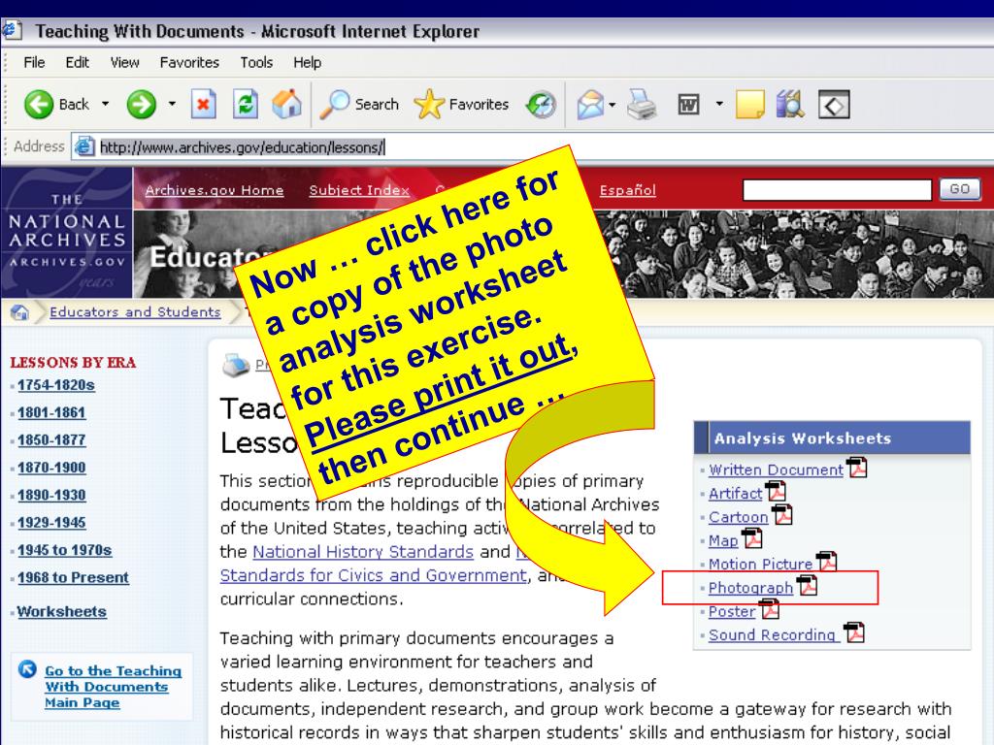Open the Mail dropdown arrow
The height and width of the screenshot is (745, 994).
612,105
